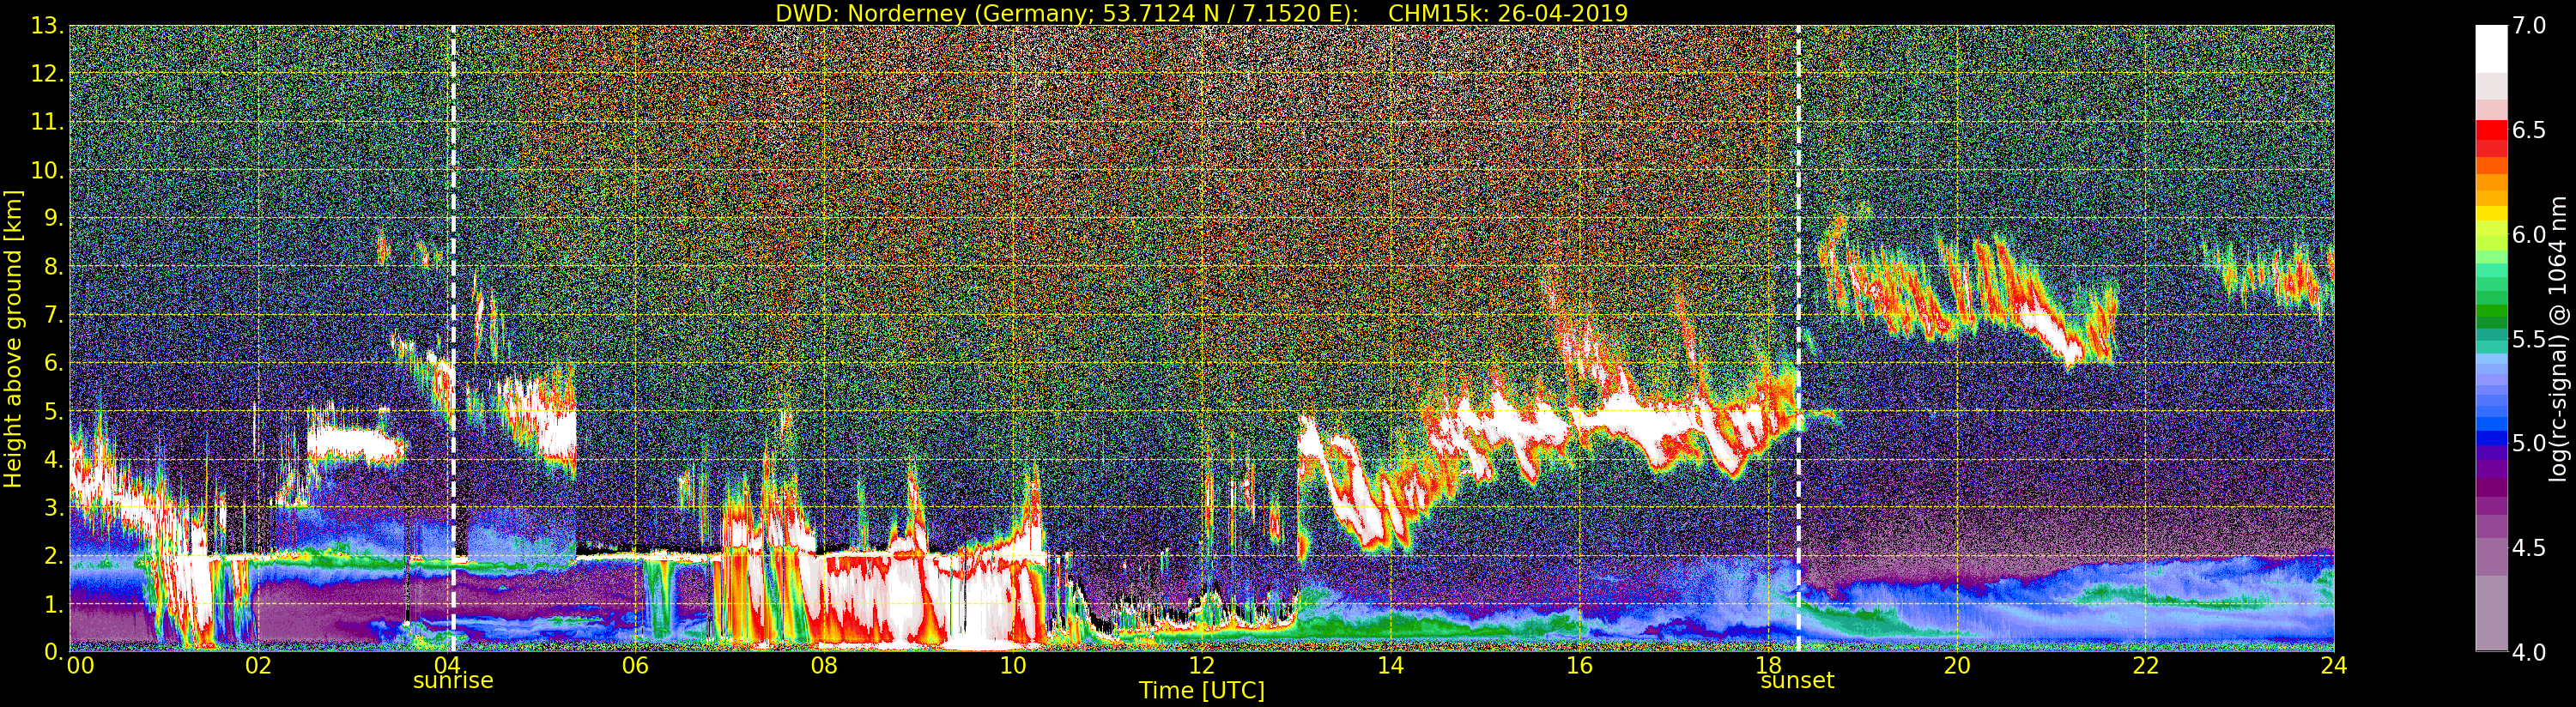Click the '5.' height axis tick
This screenshot has width=2576, height=707.
coord(54,411)
